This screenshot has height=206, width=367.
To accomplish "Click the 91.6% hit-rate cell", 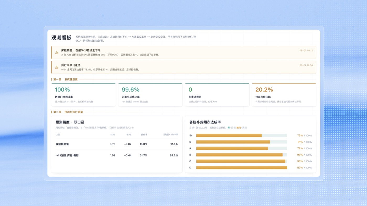I will [x=174, y=144].
